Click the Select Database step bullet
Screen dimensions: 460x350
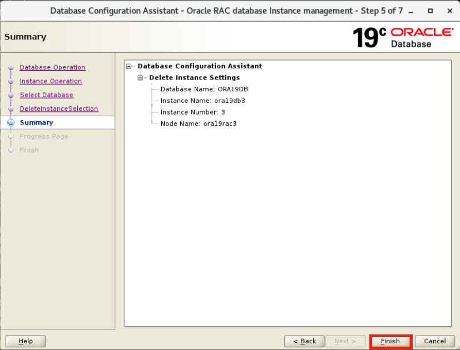pos(11,95)
